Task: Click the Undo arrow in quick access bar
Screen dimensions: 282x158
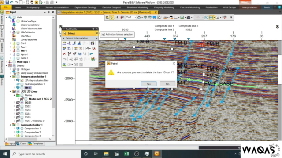Action: 12,2
